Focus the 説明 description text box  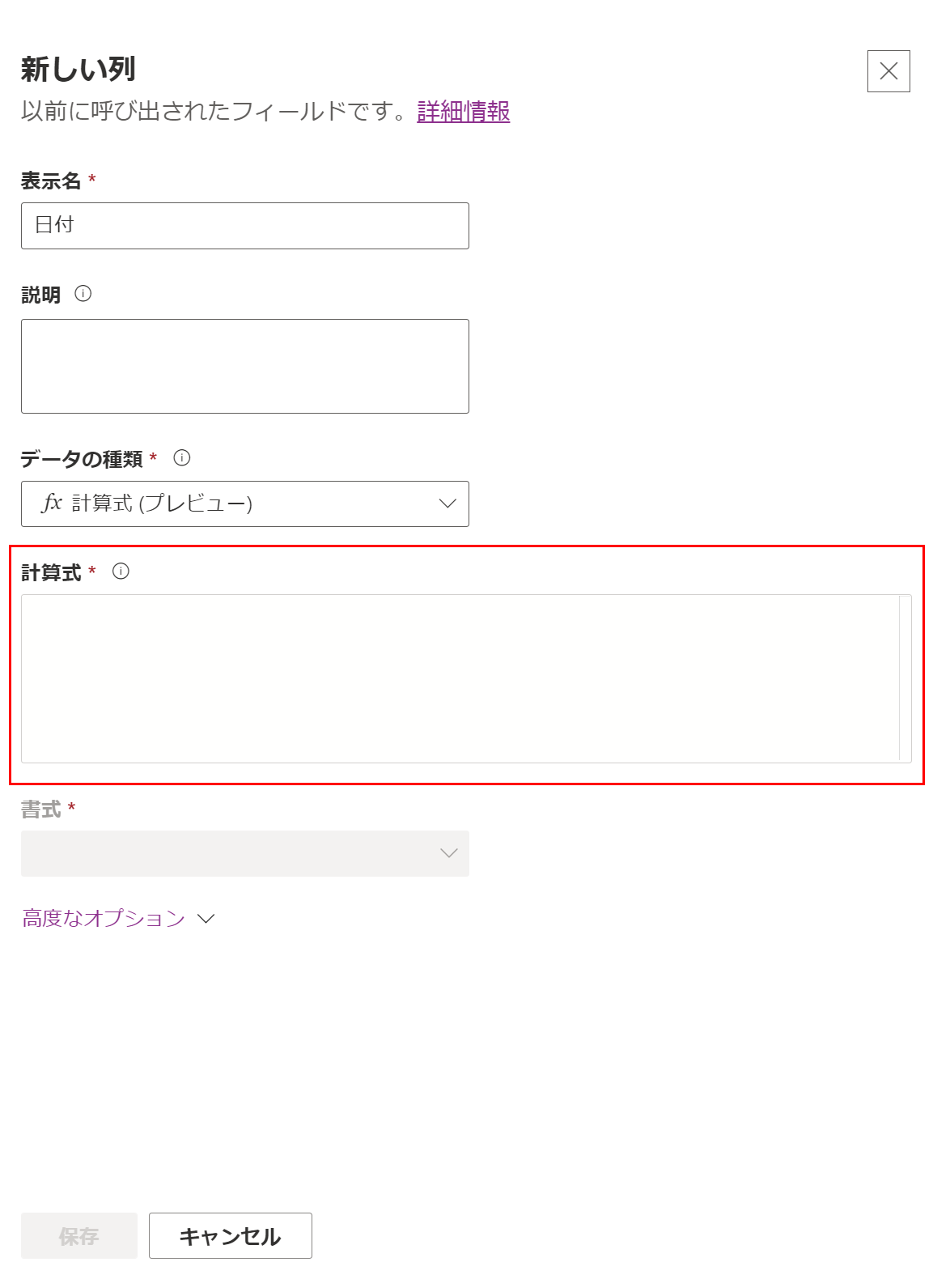coord(245,366)
